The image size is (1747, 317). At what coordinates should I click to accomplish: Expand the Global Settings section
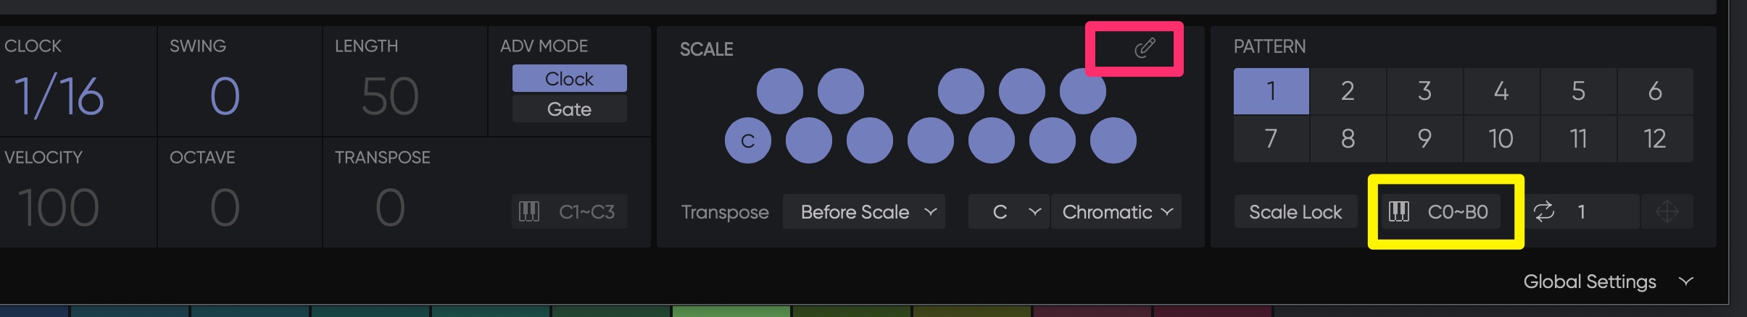1608,282
